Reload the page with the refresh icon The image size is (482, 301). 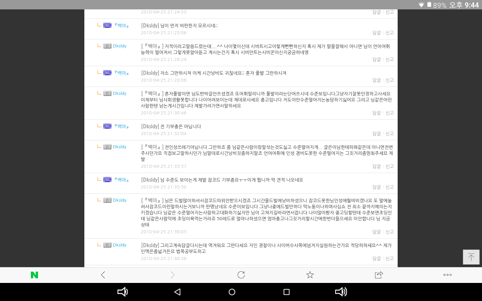[x=241, y=275]
